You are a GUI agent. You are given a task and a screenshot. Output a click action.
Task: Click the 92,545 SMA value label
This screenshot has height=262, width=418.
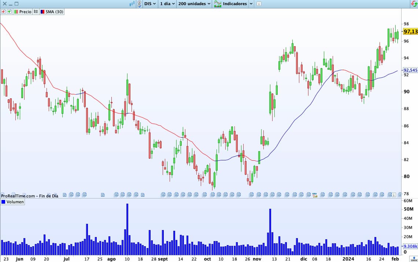(410, 70)
